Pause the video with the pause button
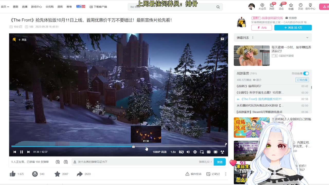Image resolution: width=329 pixels, height=185 pixels. pyautogui.click(x=22, y=152)
